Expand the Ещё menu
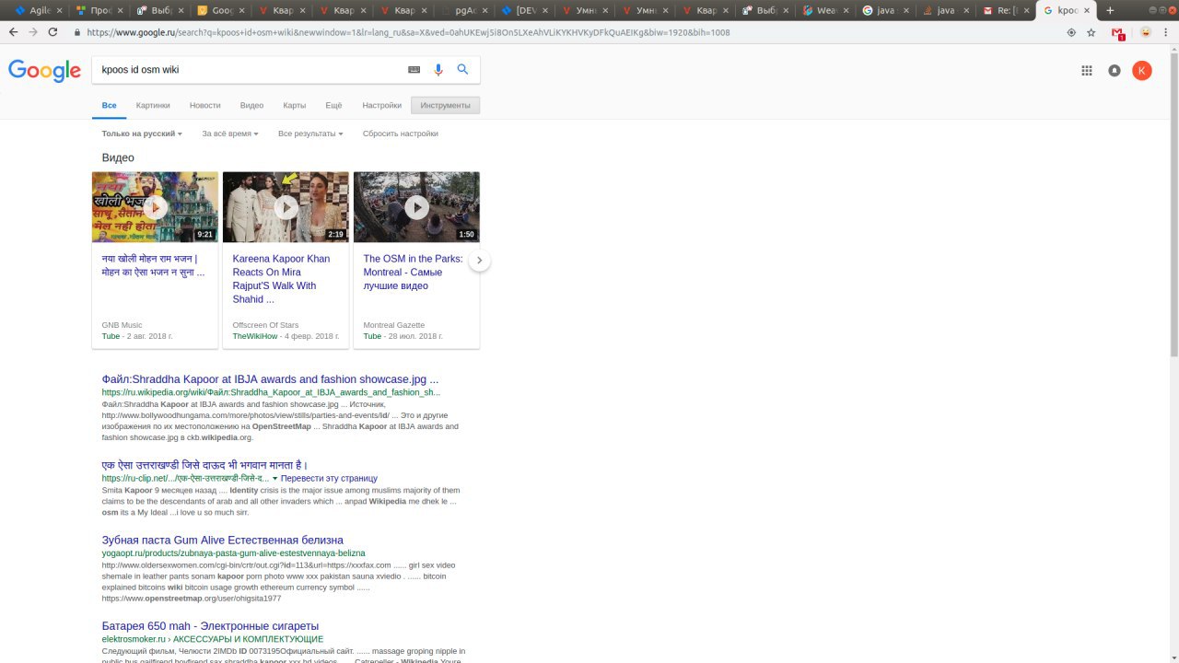Viewport: 1179px width, 663px height. (333, 105)
